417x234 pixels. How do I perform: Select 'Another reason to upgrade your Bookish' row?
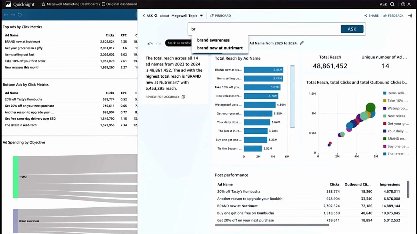coord(250,199)
